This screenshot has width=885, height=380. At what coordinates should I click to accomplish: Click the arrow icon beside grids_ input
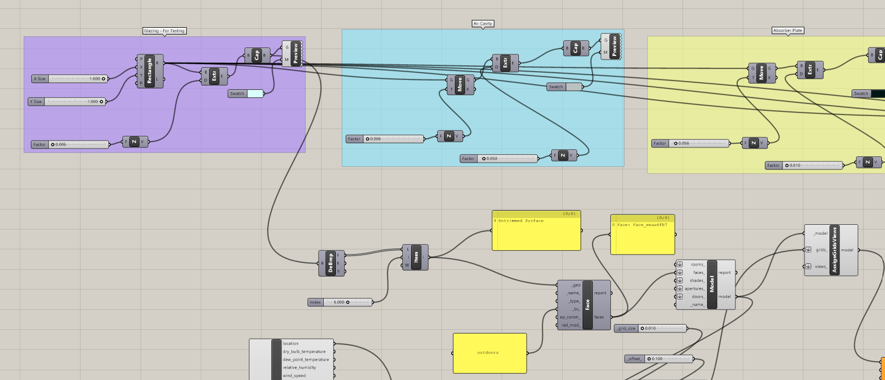coord(808,250)
